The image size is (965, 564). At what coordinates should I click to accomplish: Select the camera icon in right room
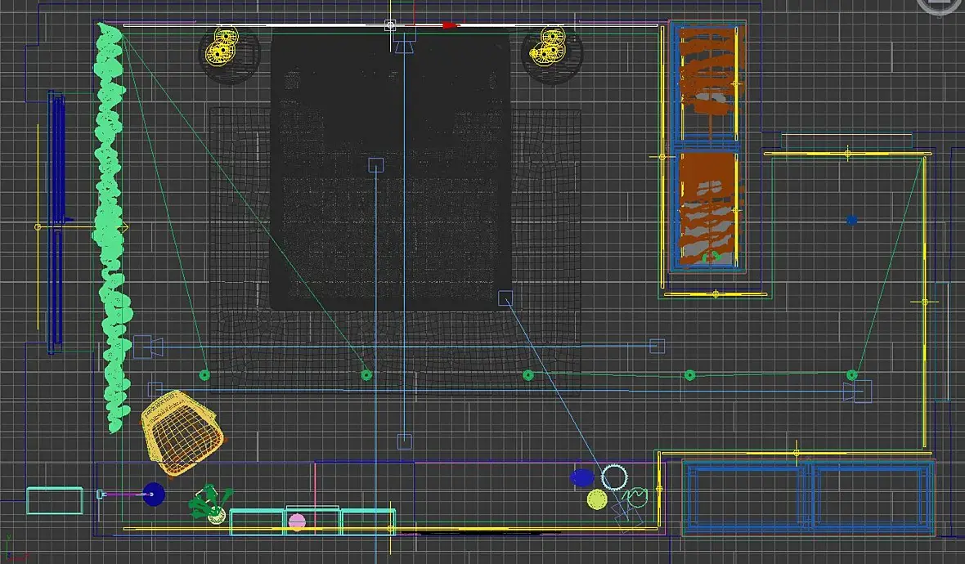pos(857,392)
